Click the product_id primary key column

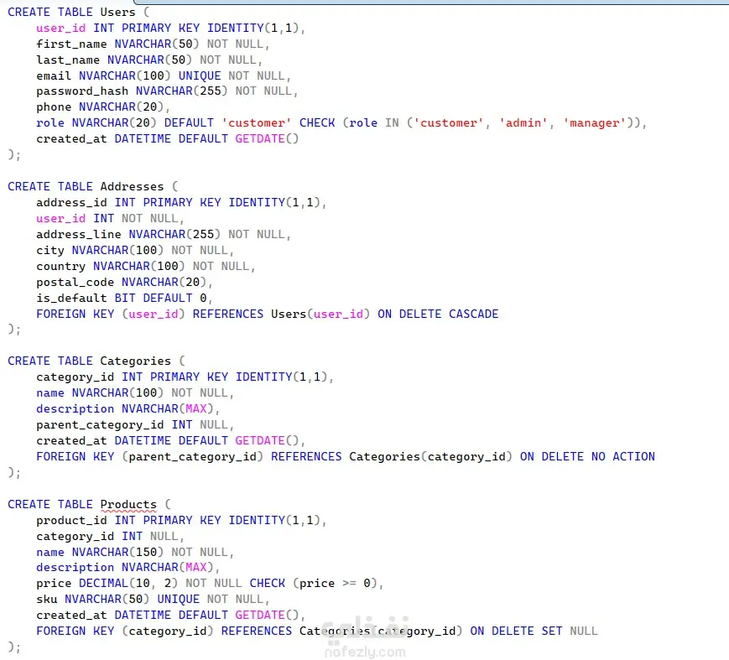[71, 521]
